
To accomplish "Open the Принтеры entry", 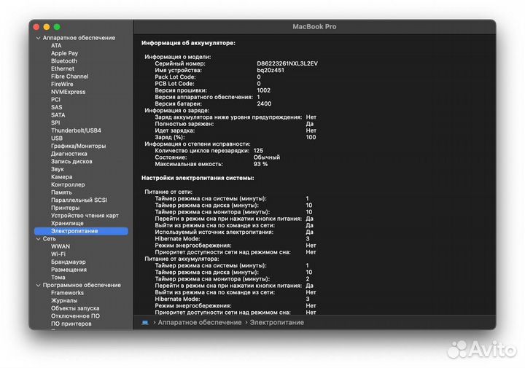I will 65,208.
